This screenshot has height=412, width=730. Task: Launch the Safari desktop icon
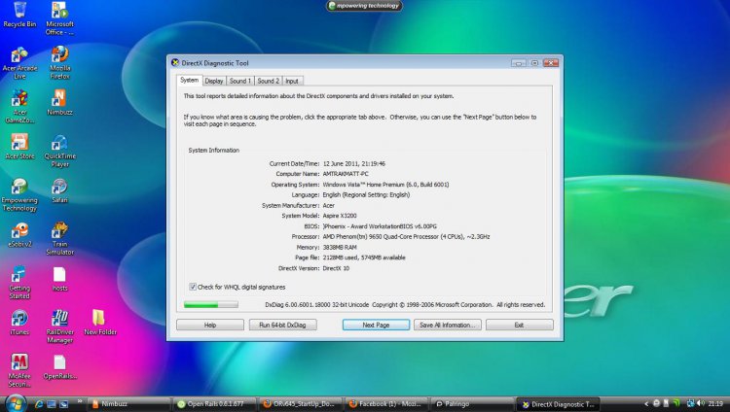[59, 190]
